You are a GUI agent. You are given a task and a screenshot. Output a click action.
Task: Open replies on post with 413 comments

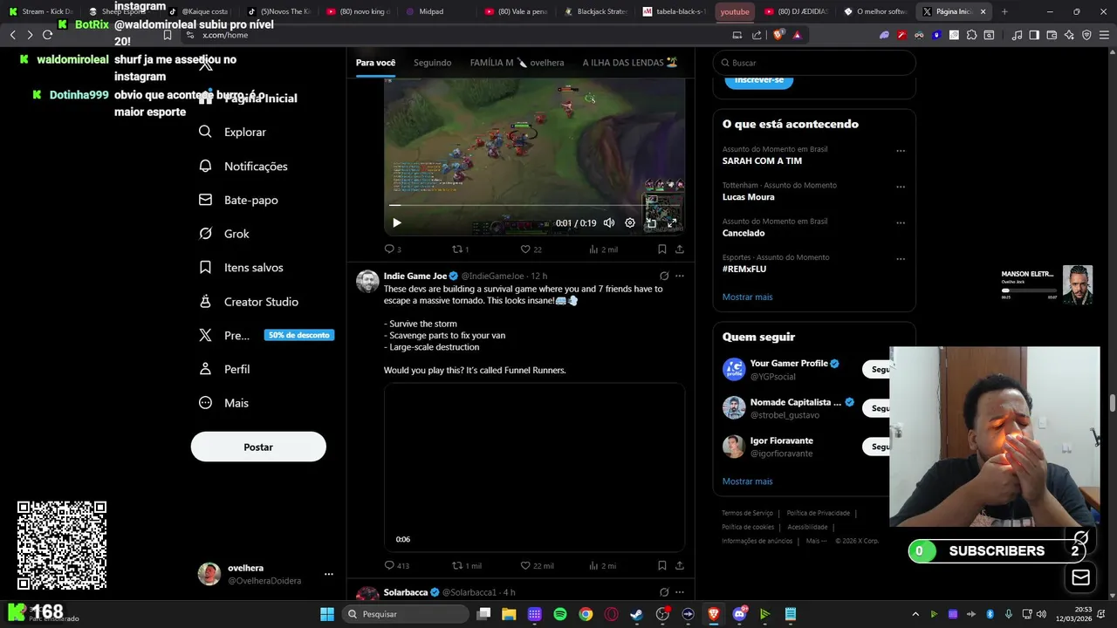click(396, 565)
